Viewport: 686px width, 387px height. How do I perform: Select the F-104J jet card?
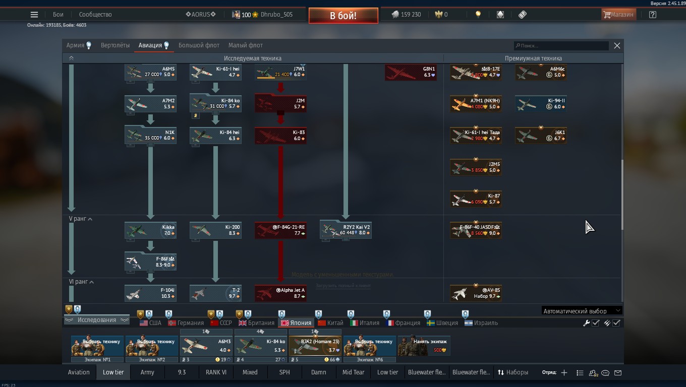point(150,293)
